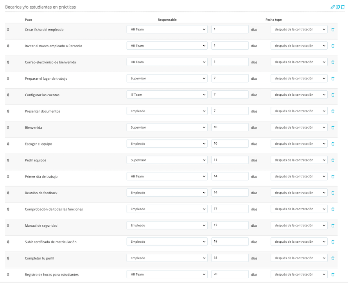Delete the 'Bienvenida' step
This screenshot has height=283, width=348.
(x=333, y=127)
